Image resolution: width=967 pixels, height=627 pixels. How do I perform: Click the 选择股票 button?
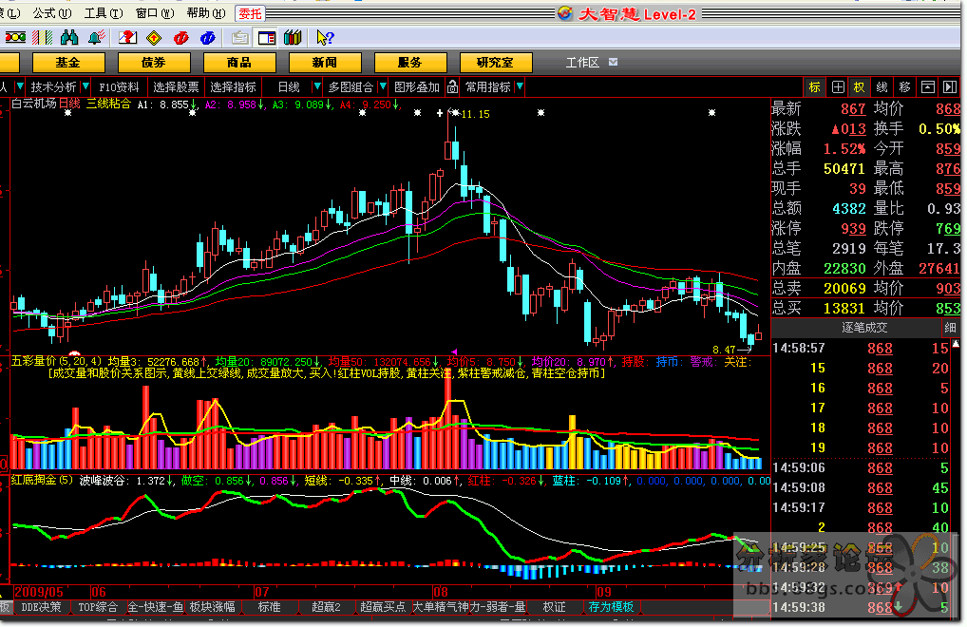176,87
